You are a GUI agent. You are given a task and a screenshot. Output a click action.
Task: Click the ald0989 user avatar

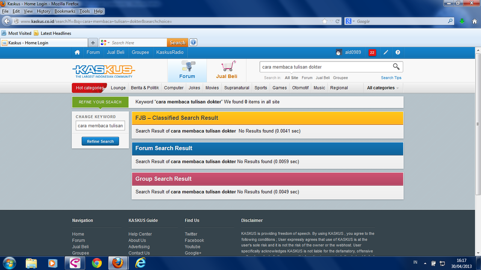click(x=339, y=52)
